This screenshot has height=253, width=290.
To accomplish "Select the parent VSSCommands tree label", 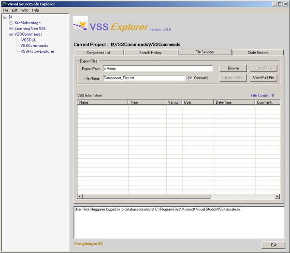I will click(x=28, y=34).
